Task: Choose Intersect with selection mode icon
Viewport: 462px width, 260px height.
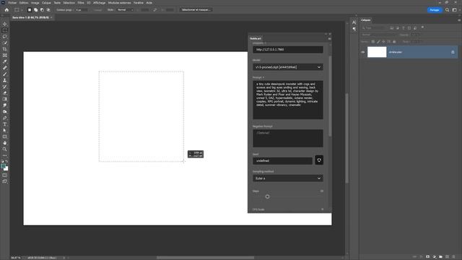Action: 48,9
